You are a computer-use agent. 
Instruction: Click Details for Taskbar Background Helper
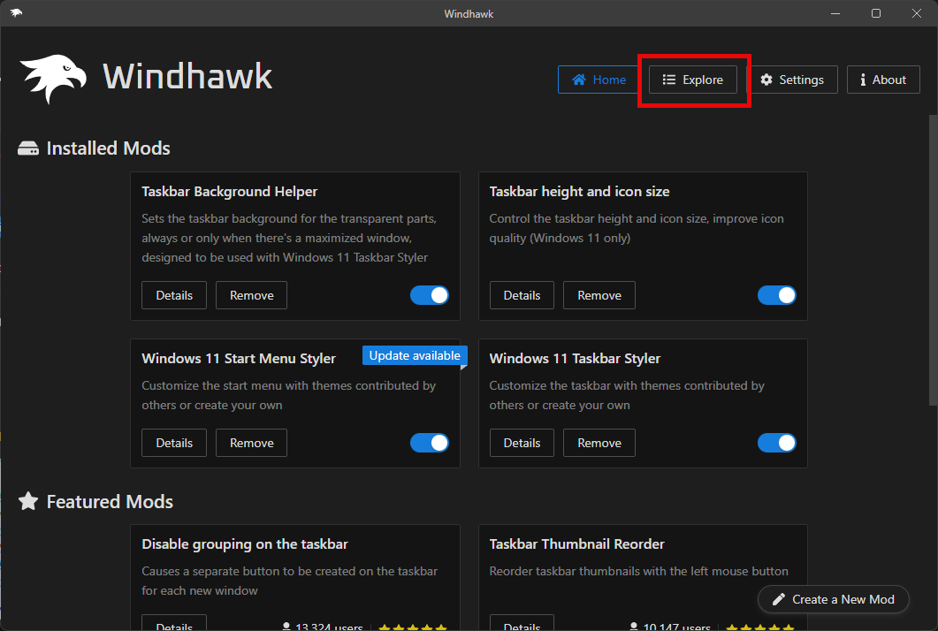(x=173, y=294)
